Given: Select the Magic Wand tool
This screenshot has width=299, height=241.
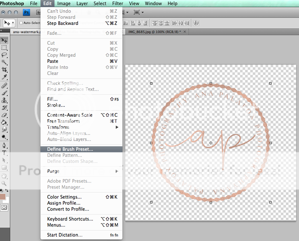Looking at the screenshot, I should point(4,62).
